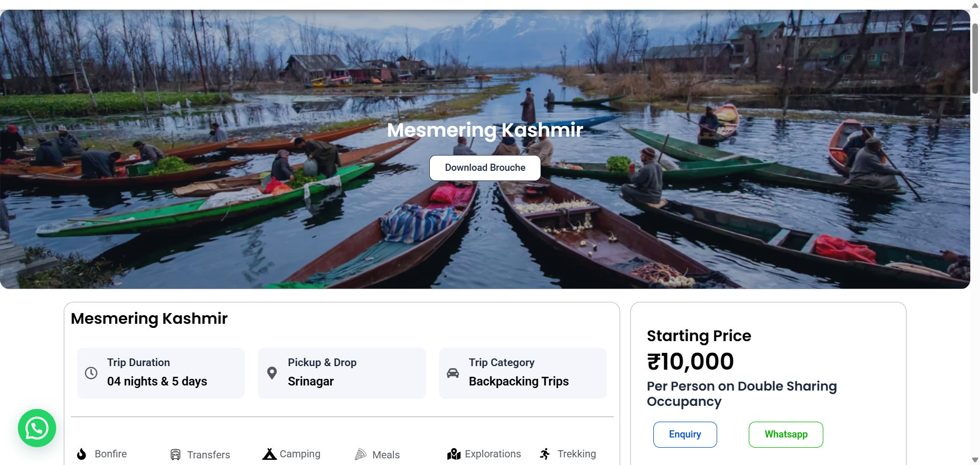
Task: Click the Meals pizza icon
Action: coord(361,454)
